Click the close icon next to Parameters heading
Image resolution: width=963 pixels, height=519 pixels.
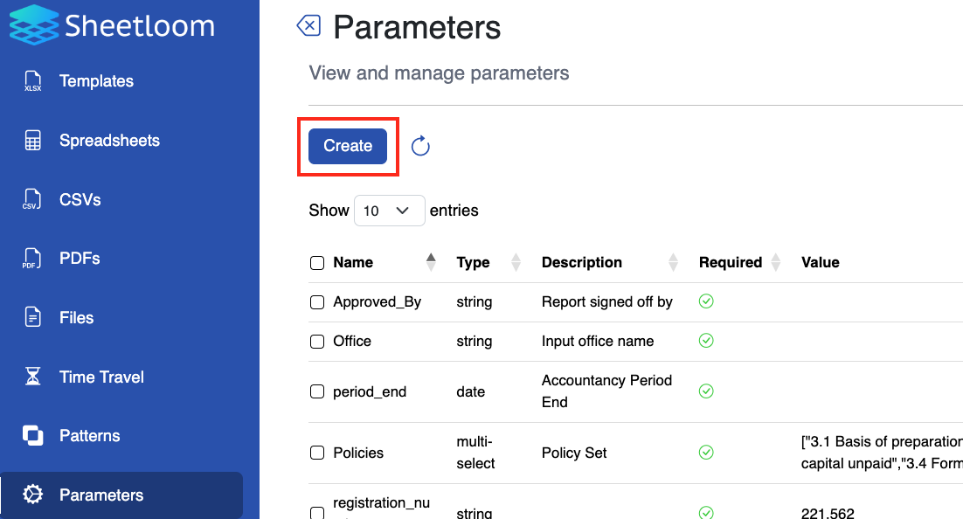click(x=308, y=26)
